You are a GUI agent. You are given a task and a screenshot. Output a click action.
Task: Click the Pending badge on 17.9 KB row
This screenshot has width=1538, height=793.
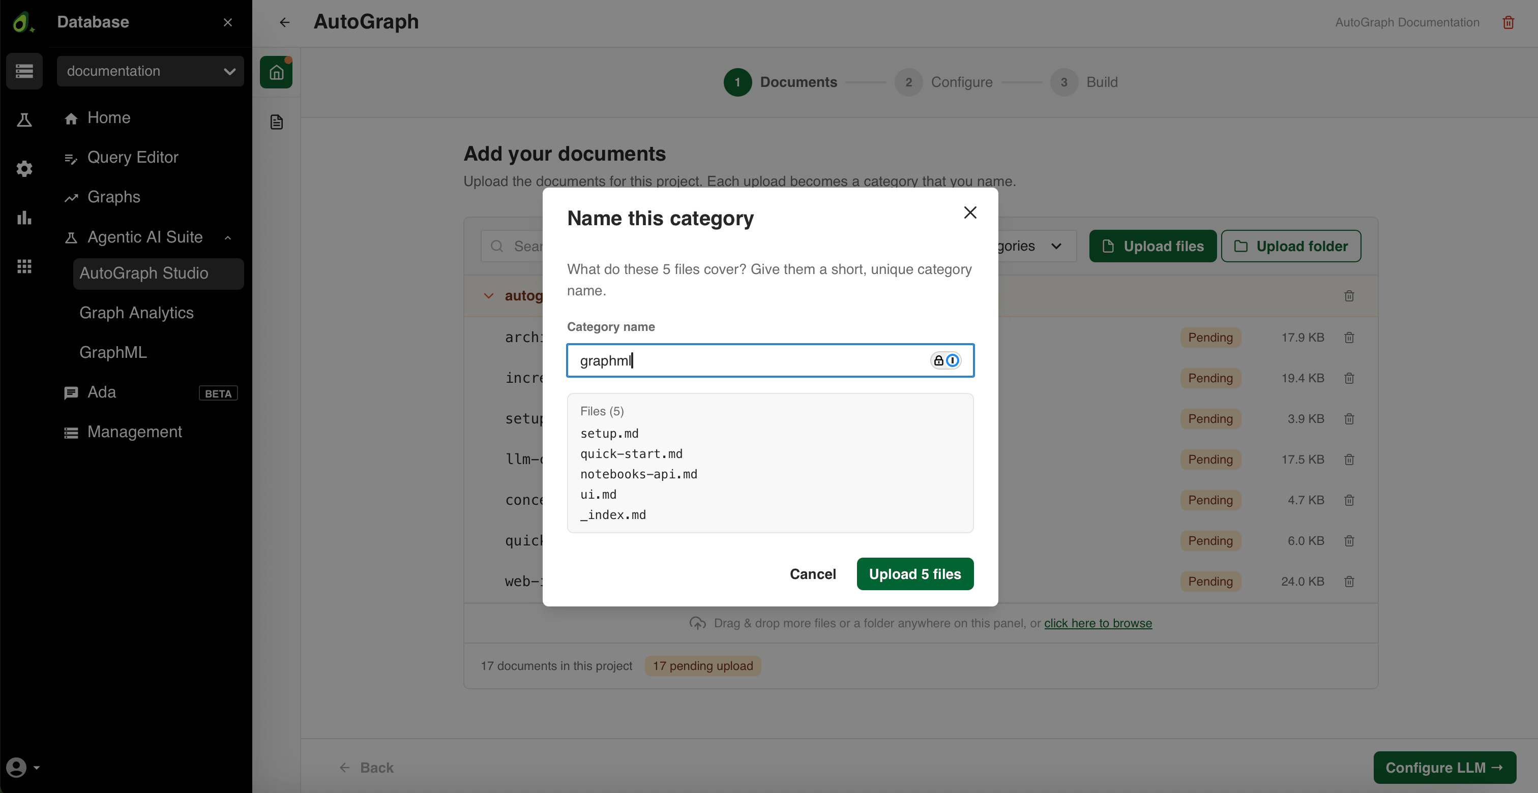(1210, 338)
